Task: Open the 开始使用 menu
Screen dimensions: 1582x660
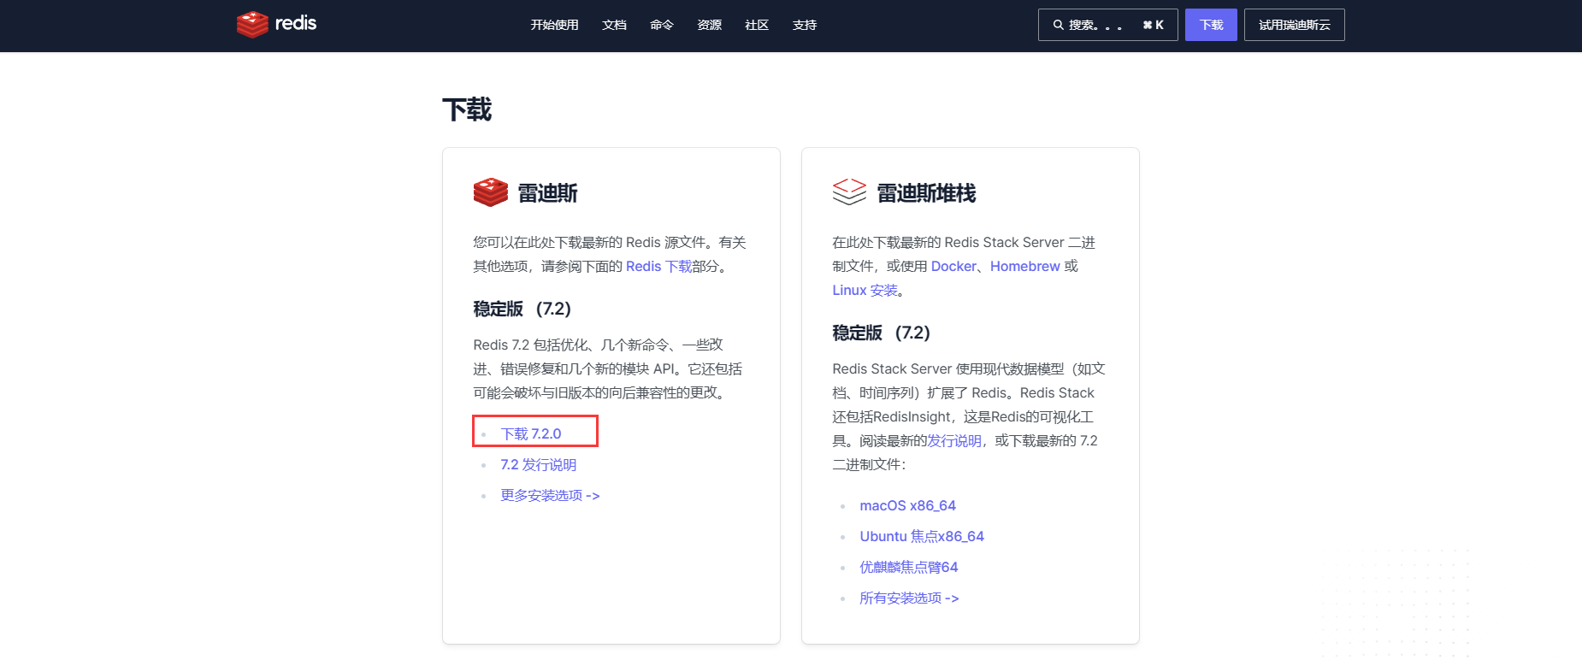Action: [554, 25]
